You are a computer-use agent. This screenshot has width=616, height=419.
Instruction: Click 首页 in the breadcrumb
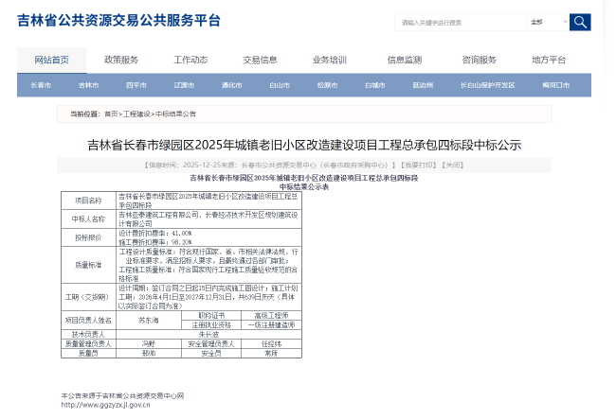coord(111,113)
